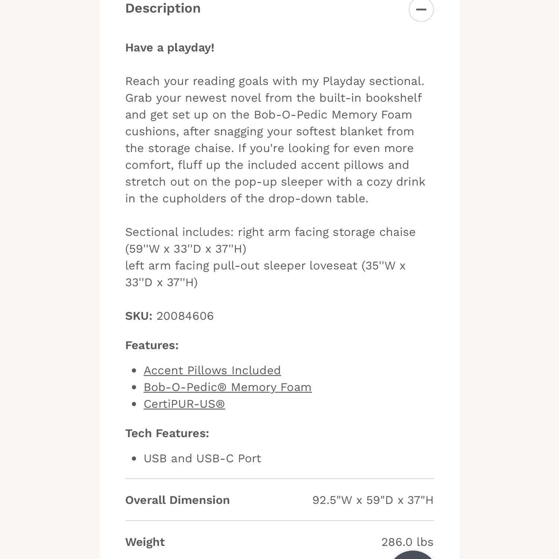This screenshot has height=559, width=559.
Task: Tap the dark floating round button
Action: click(x=413, y=555)
